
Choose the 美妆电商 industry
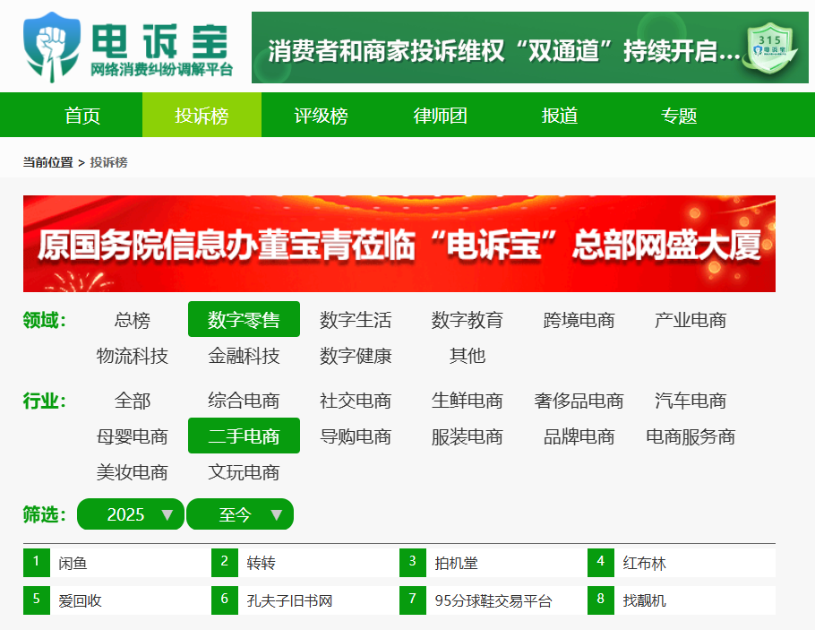tap(132, 472)
